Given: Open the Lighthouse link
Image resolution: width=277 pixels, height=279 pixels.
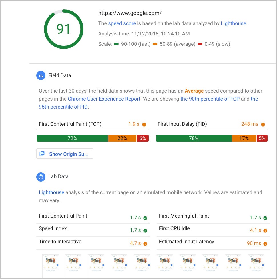Looking at the screenshot, I should tap(233, 23).
